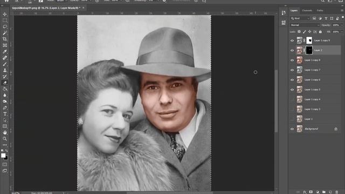Select the Hand tool
The width and height of the screenshot is (345, 194).
tap(5, 133)
